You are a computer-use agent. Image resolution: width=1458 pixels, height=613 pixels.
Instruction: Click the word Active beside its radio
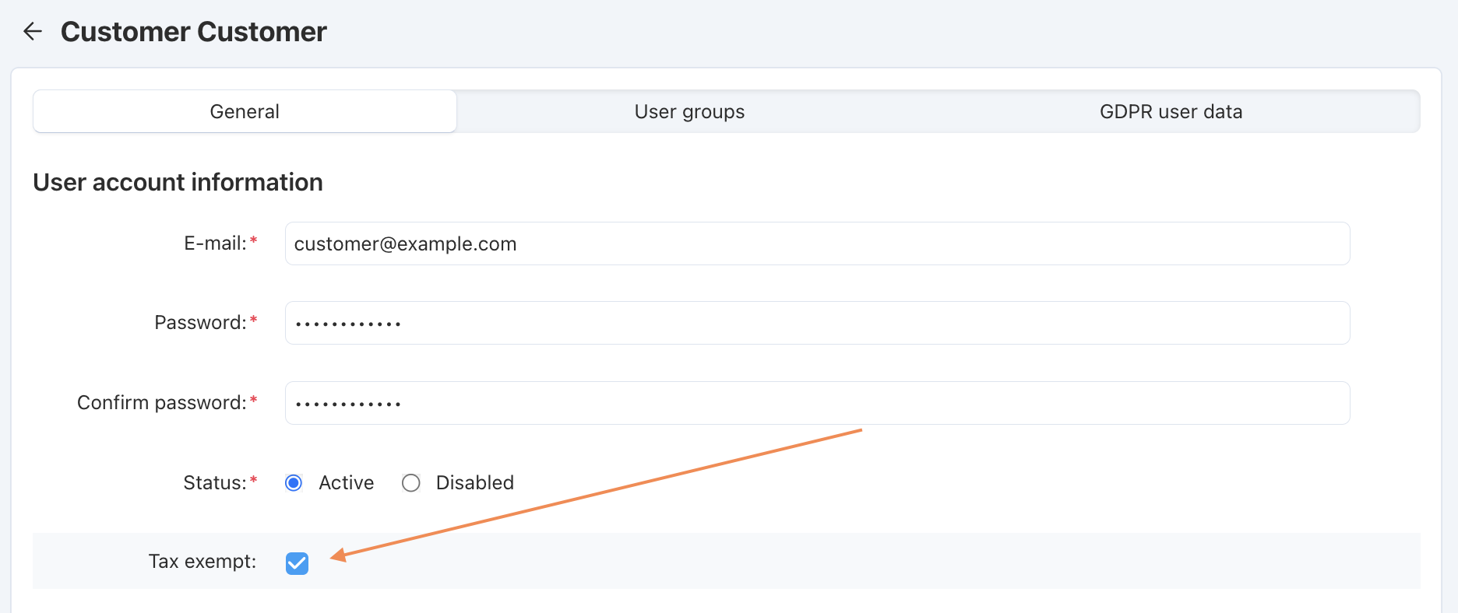[347, 483]
